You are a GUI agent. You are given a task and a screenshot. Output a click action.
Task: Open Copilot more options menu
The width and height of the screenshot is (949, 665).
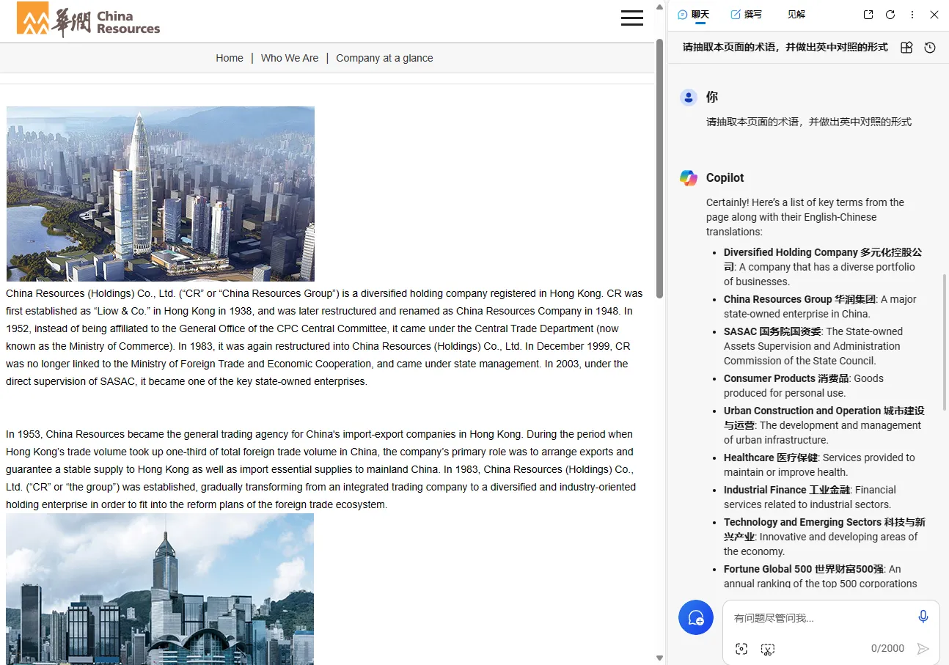point(912,15)
